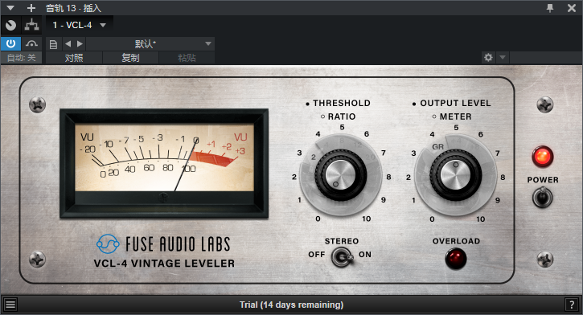Screen dimensions: 583x315
Task: Pin the plugin window
Action: (x=550, y=8)
